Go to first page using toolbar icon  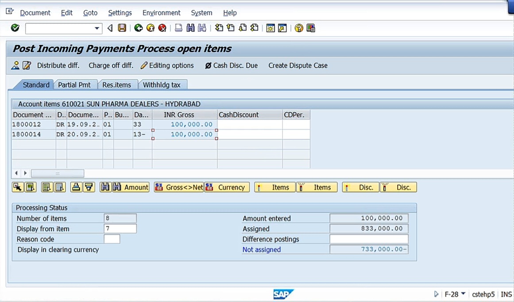tap(219, 28)
